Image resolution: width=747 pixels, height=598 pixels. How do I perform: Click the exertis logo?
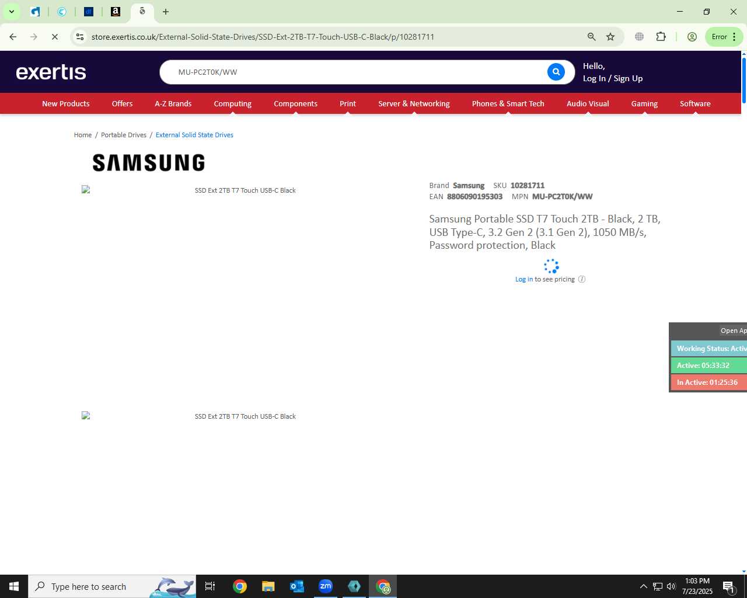[x=51, y=72]
